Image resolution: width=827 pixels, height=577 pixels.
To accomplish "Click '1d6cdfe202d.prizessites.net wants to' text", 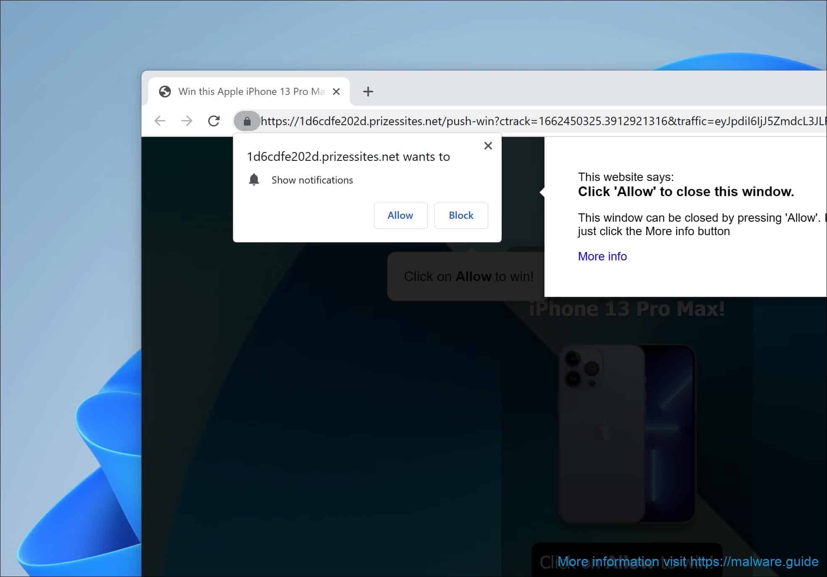I will tap(348, 157).
